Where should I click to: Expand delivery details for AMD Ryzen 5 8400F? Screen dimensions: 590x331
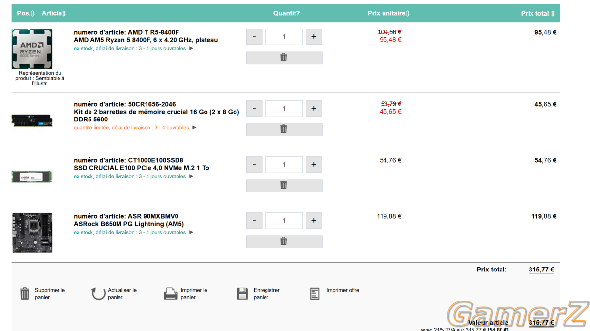point(192,49)
